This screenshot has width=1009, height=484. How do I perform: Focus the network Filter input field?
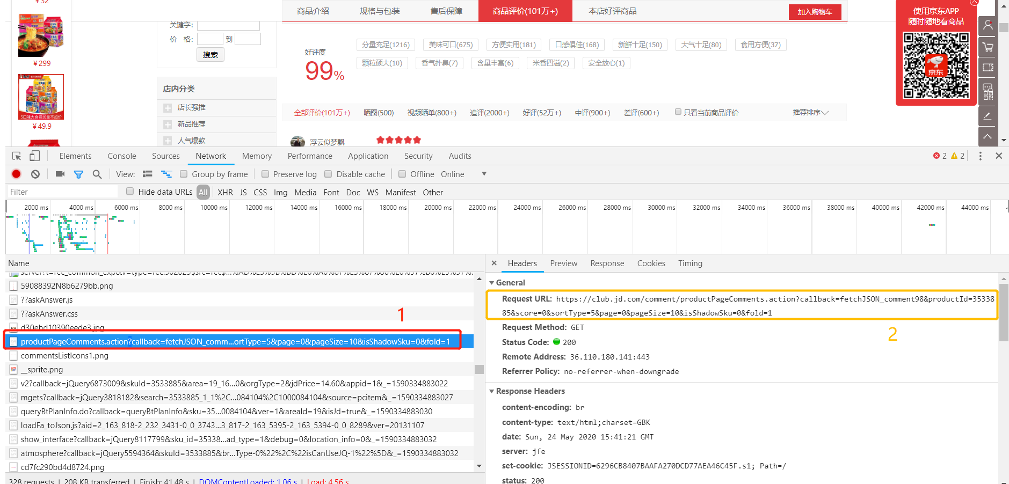(x=62, y=192)
